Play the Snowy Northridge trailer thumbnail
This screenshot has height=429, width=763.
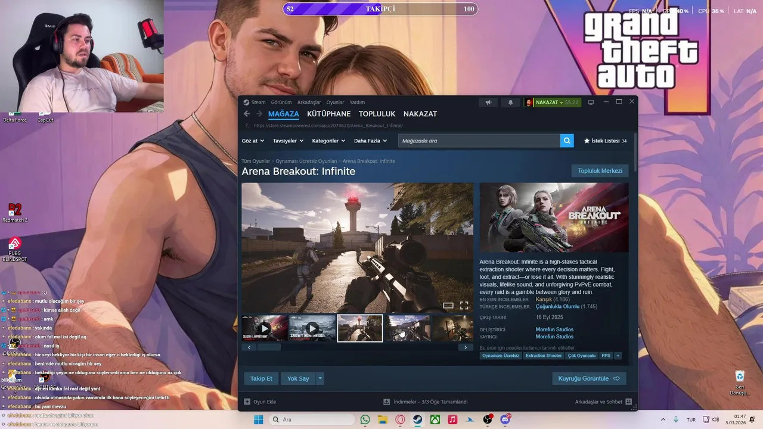tap(312, 328)
